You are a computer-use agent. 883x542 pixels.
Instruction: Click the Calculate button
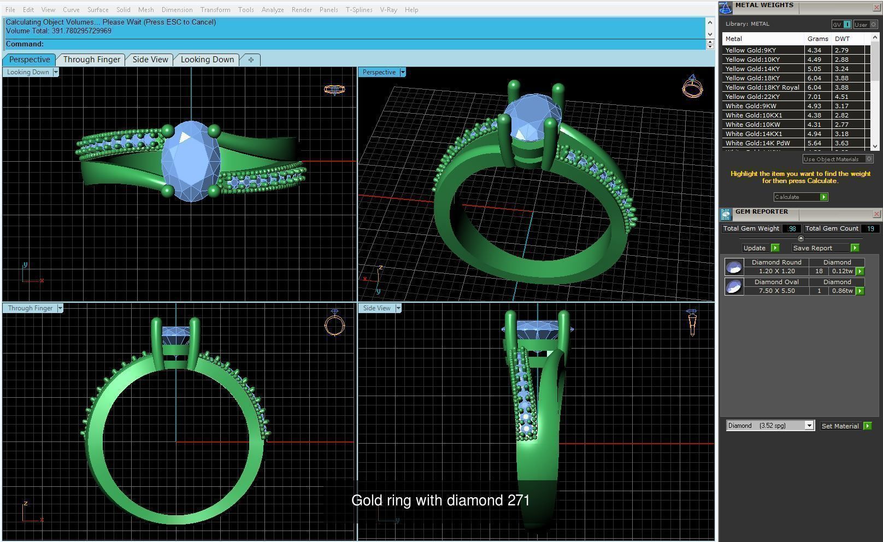(x=800, y=197)
